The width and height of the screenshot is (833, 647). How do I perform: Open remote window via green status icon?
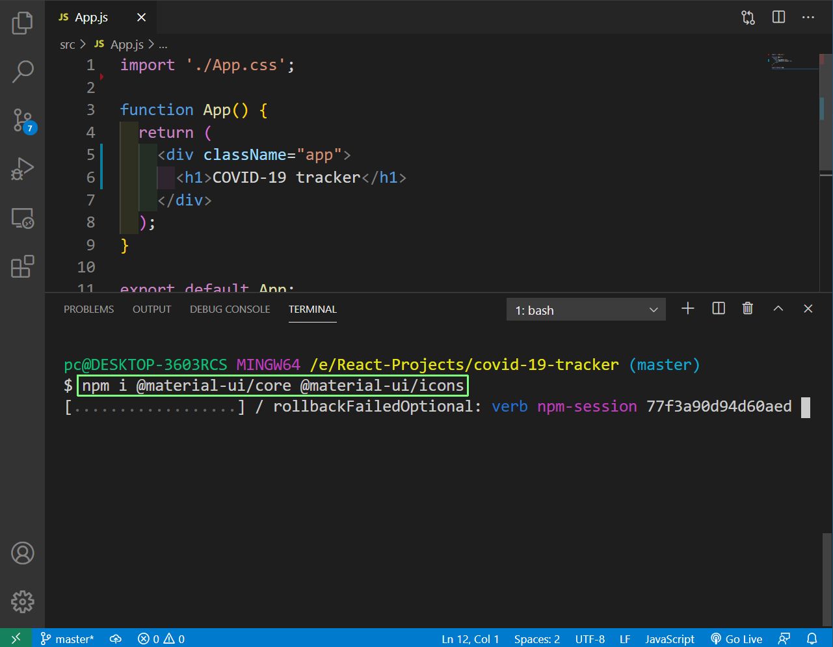pos(16,639)
